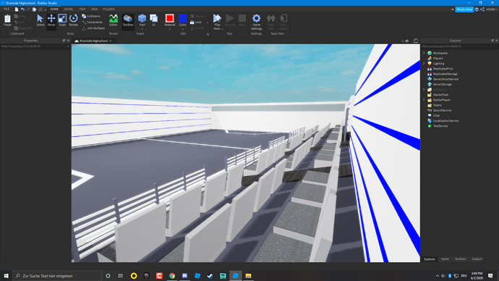Open the PLUGINS ribbon tab
The image size is (499, 281).
(108, 9)
